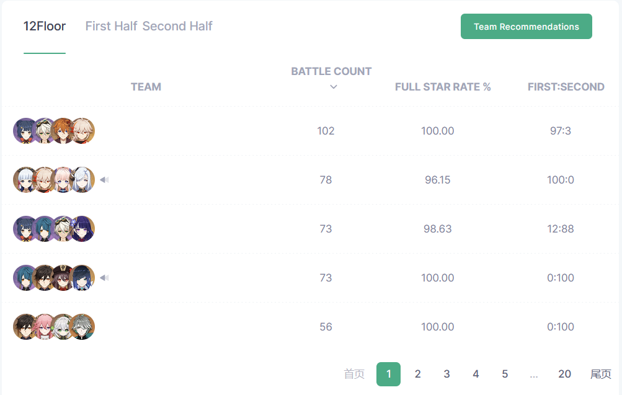Sort by Battle Count using the chevron
Image resolution: width=622 pixels, height=395 pixels.
point(334,87)
